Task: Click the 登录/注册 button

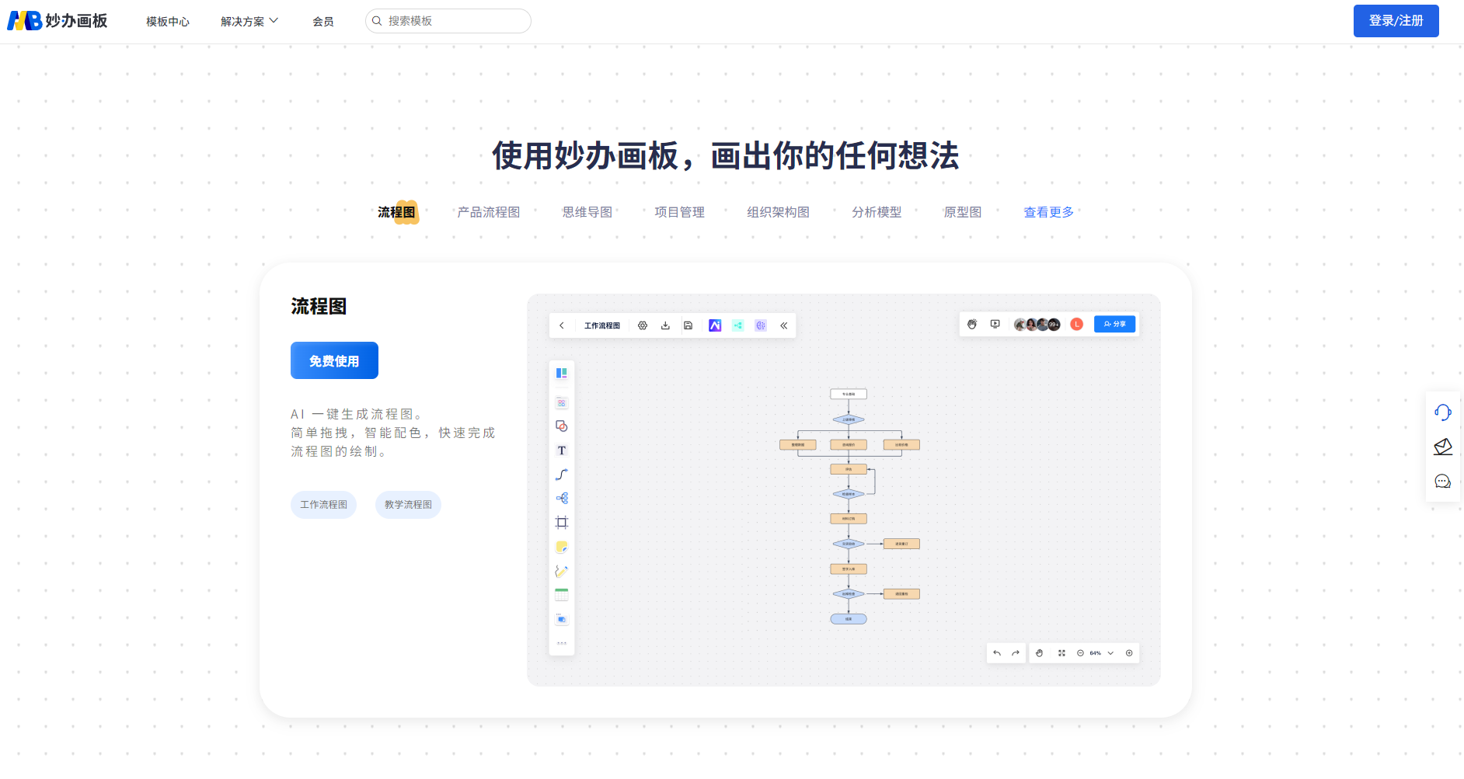Action: point(1396,21)
